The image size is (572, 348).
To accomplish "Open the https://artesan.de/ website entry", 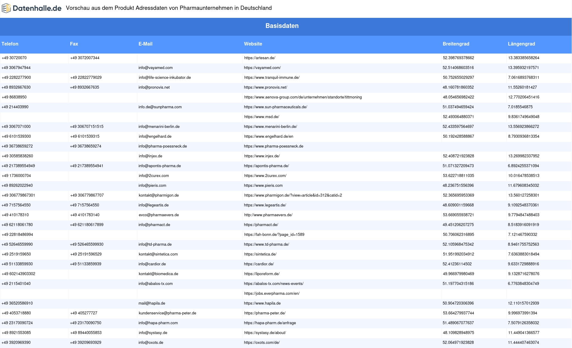I will click(x=259, y=58).
